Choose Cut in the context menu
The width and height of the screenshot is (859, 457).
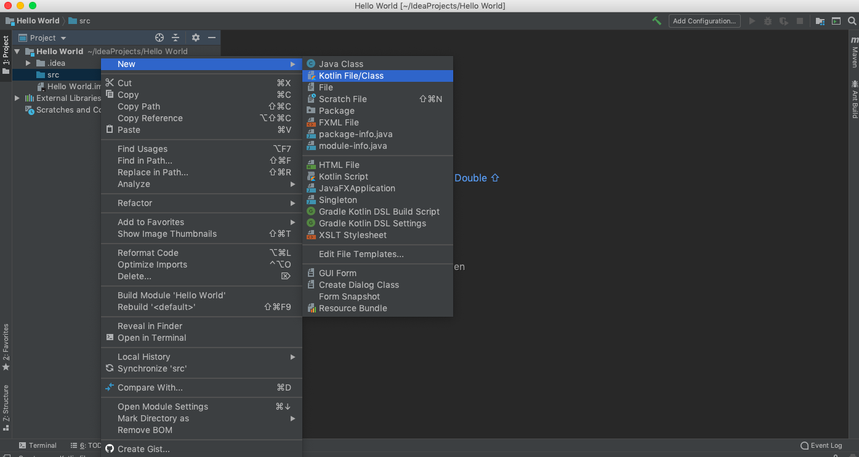(201, 83)
